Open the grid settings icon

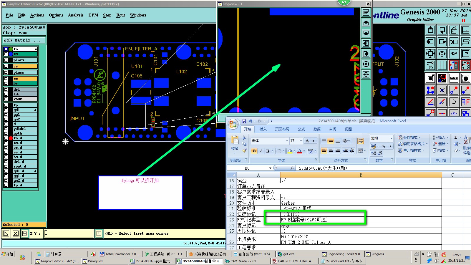(442, 65)
